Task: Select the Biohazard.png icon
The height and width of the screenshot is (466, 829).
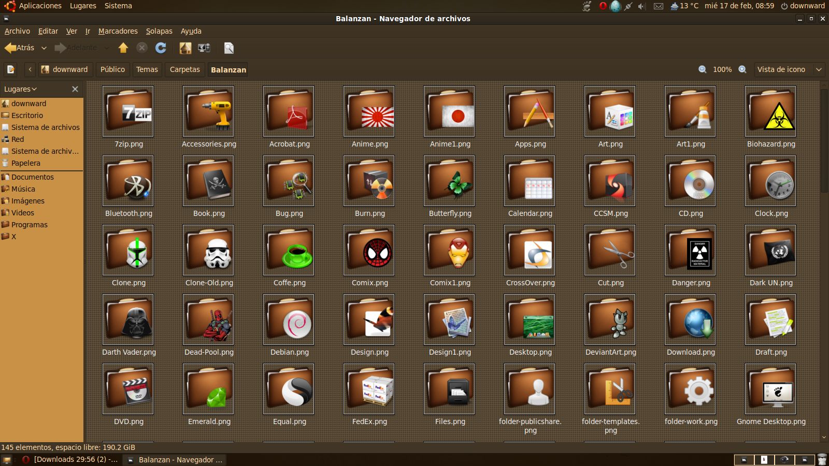Action: [770, 111]
